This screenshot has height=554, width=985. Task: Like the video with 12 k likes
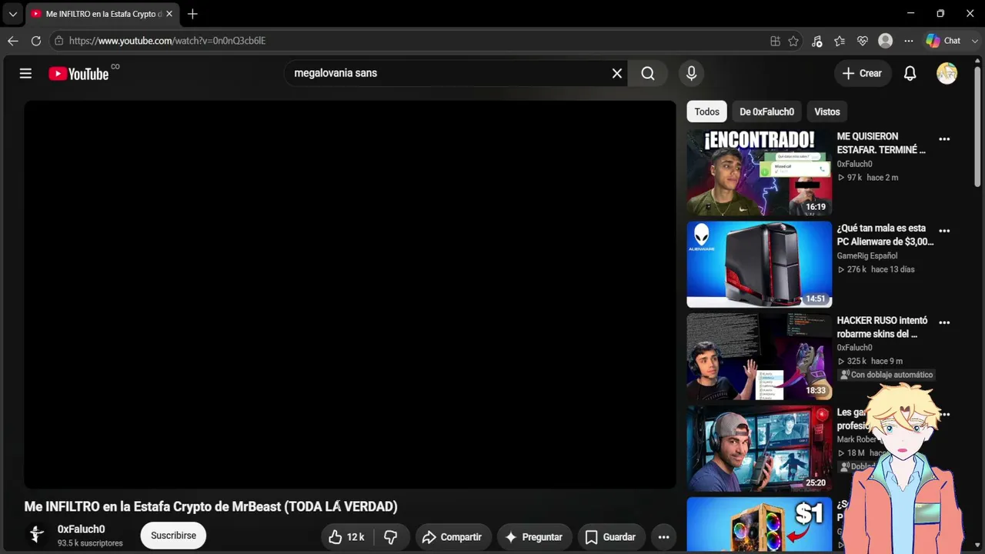[346, 537]
